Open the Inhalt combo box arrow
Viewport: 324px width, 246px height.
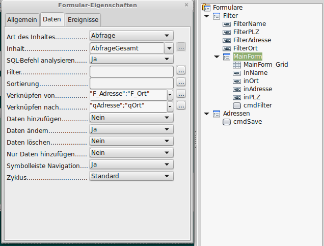coord(169,48)
